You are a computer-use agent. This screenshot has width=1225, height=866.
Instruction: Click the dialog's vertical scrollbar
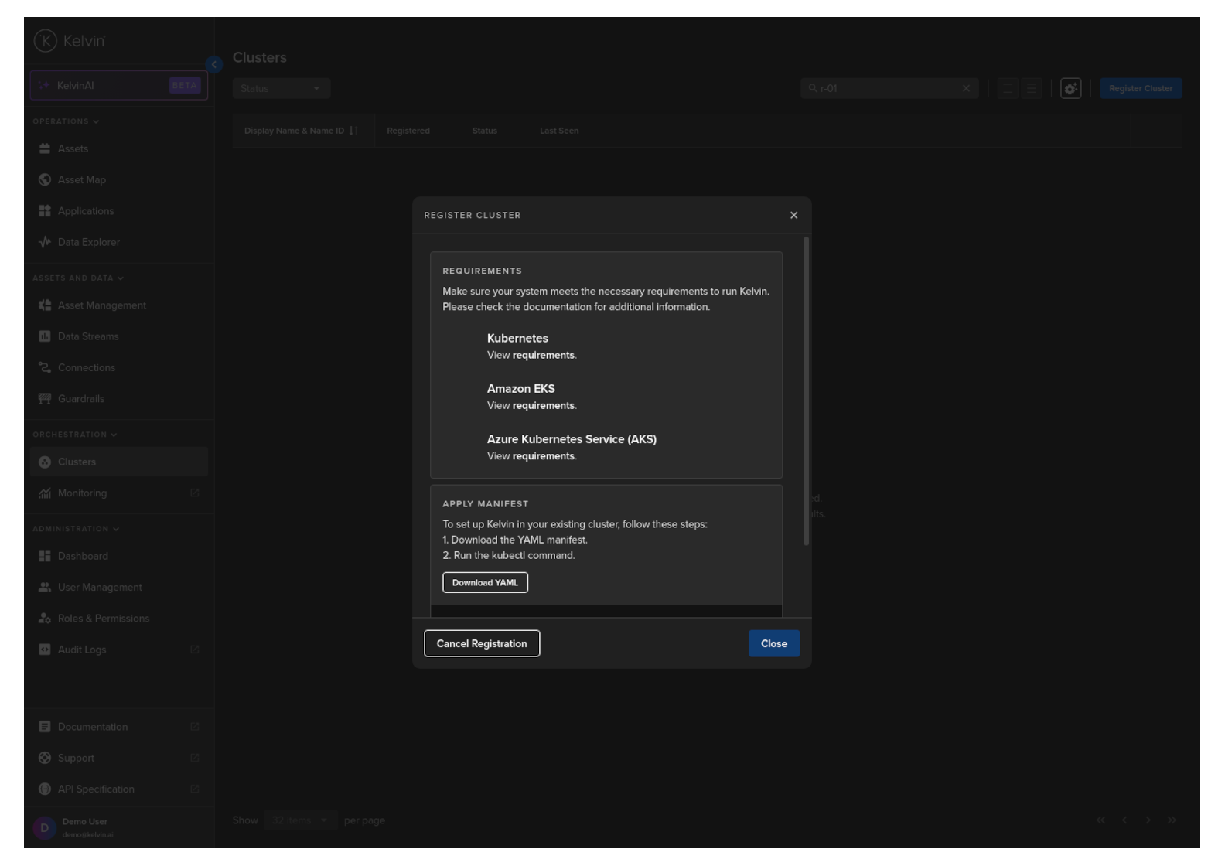click(x=806, y=391)
